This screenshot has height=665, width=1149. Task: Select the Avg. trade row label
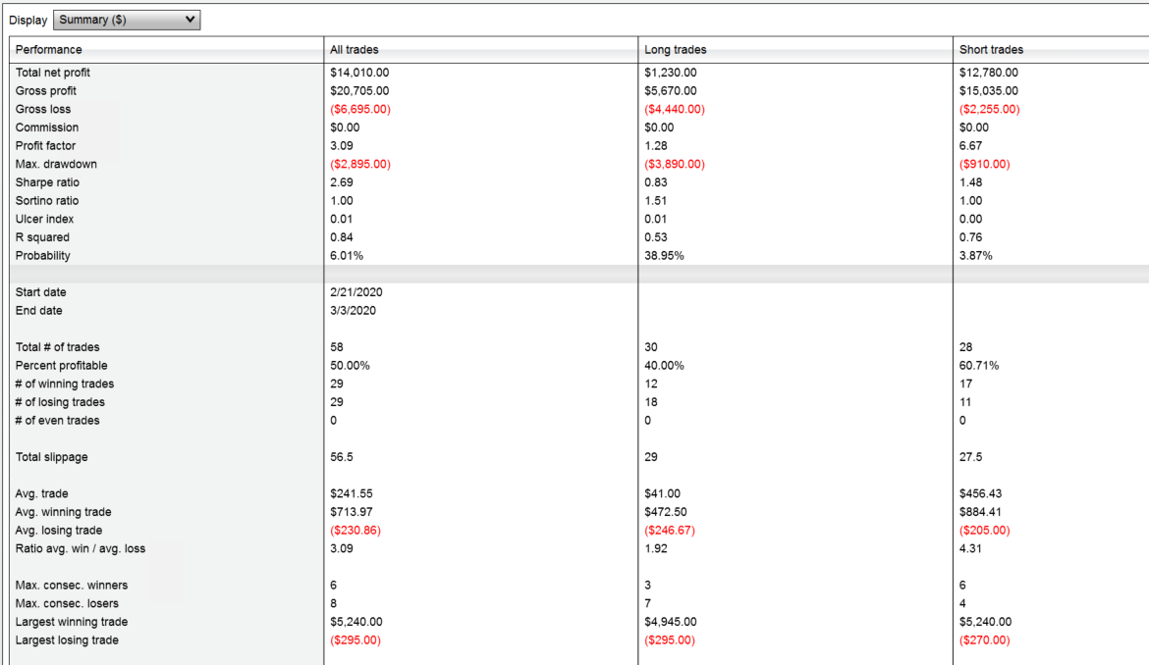coord(42,493)
